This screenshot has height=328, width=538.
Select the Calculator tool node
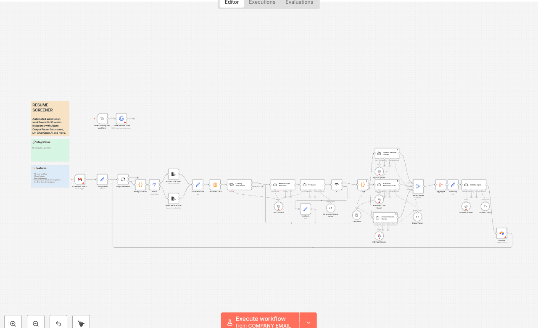click(356, 215)
